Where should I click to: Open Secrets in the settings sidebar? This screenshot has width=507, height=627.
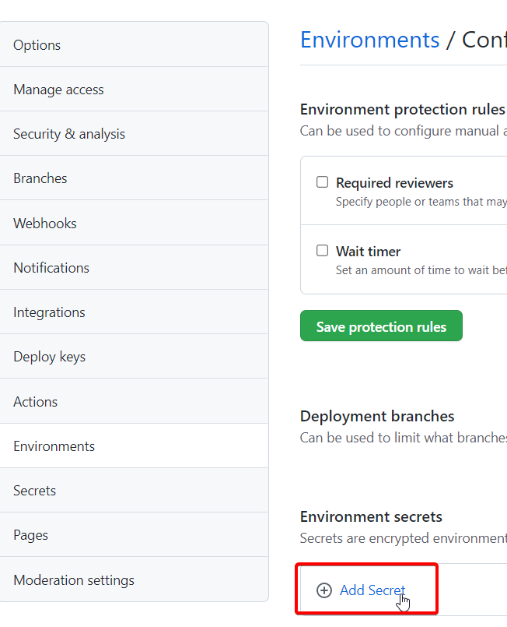pyautogui.click(x=34, y=491)
